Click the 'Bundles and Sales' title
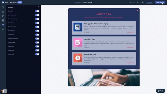Image resolution: width=167 pixels, height=94 pixels. [90, 55]
